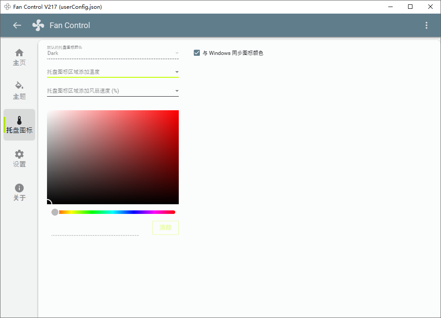Image resolution: width=441 pixels, height=318 pixels.
Task: Click the fan icon in the title bar
Action: (x=6, y=7)
